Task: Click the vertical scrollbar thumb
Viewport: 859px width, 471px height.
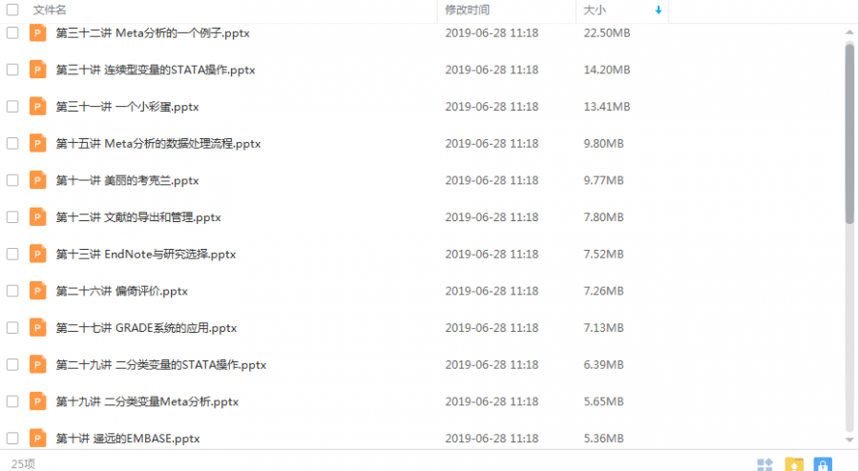Action: coord(849,134)
